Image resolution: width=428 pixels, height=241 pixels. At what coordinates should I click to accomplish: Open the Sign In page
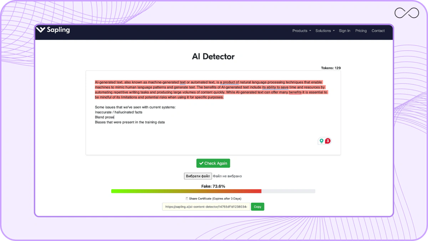click(345, 31)
